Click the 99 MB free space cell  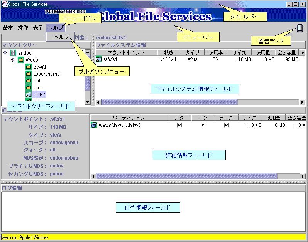pos(292,59)
